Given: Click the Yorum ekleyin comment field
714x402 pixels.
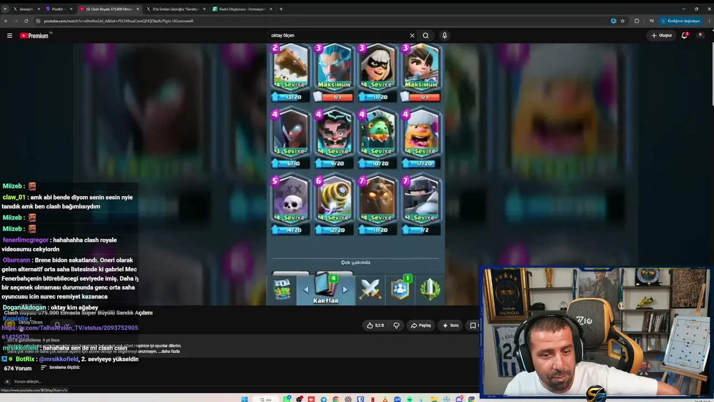Looking at the screenshot, I should point(27,382).
